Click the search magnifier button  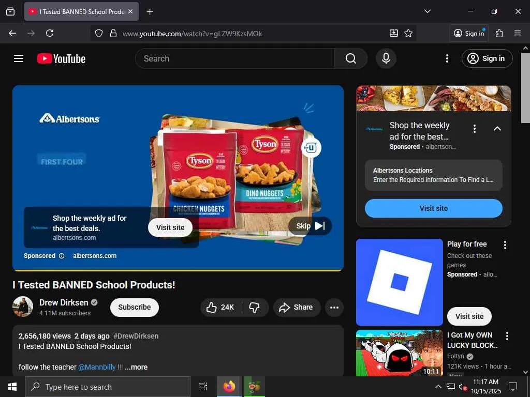pos(350,58)
